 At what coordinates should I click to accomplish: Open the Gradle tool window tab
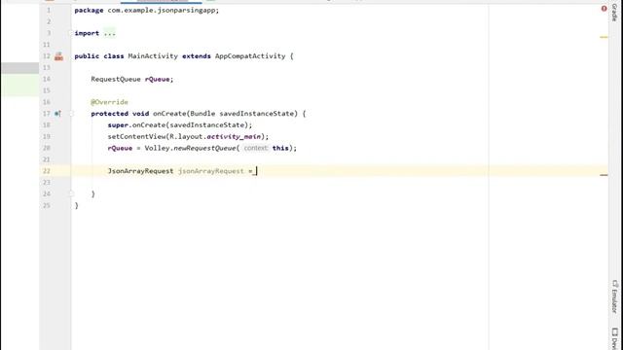click(x=614, y=12)
